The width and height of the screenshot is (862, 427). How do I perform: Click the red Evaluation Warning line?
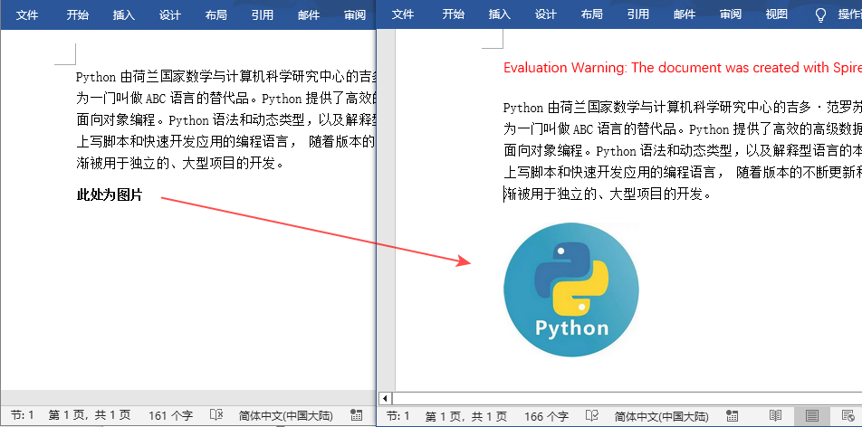pos(682,68)
